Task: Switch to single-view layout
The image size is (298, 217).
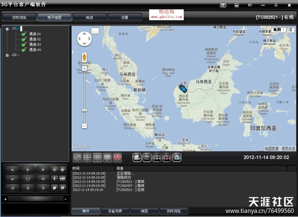Action: coord(77,157)
